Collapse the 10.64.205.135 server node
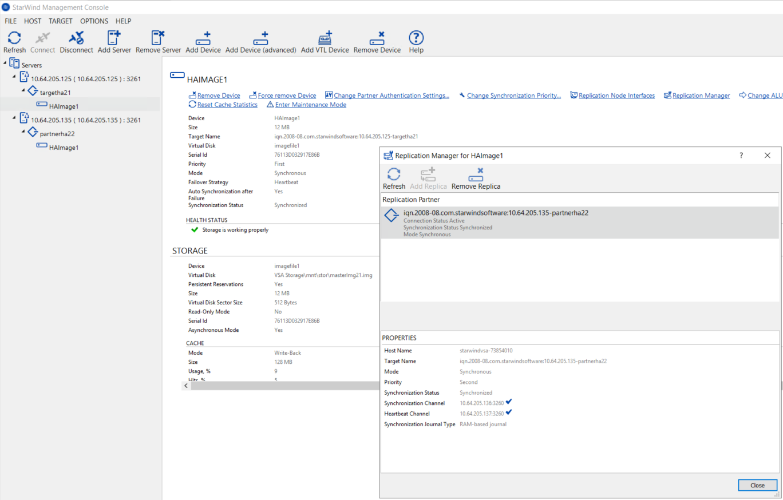 [14, 117]
